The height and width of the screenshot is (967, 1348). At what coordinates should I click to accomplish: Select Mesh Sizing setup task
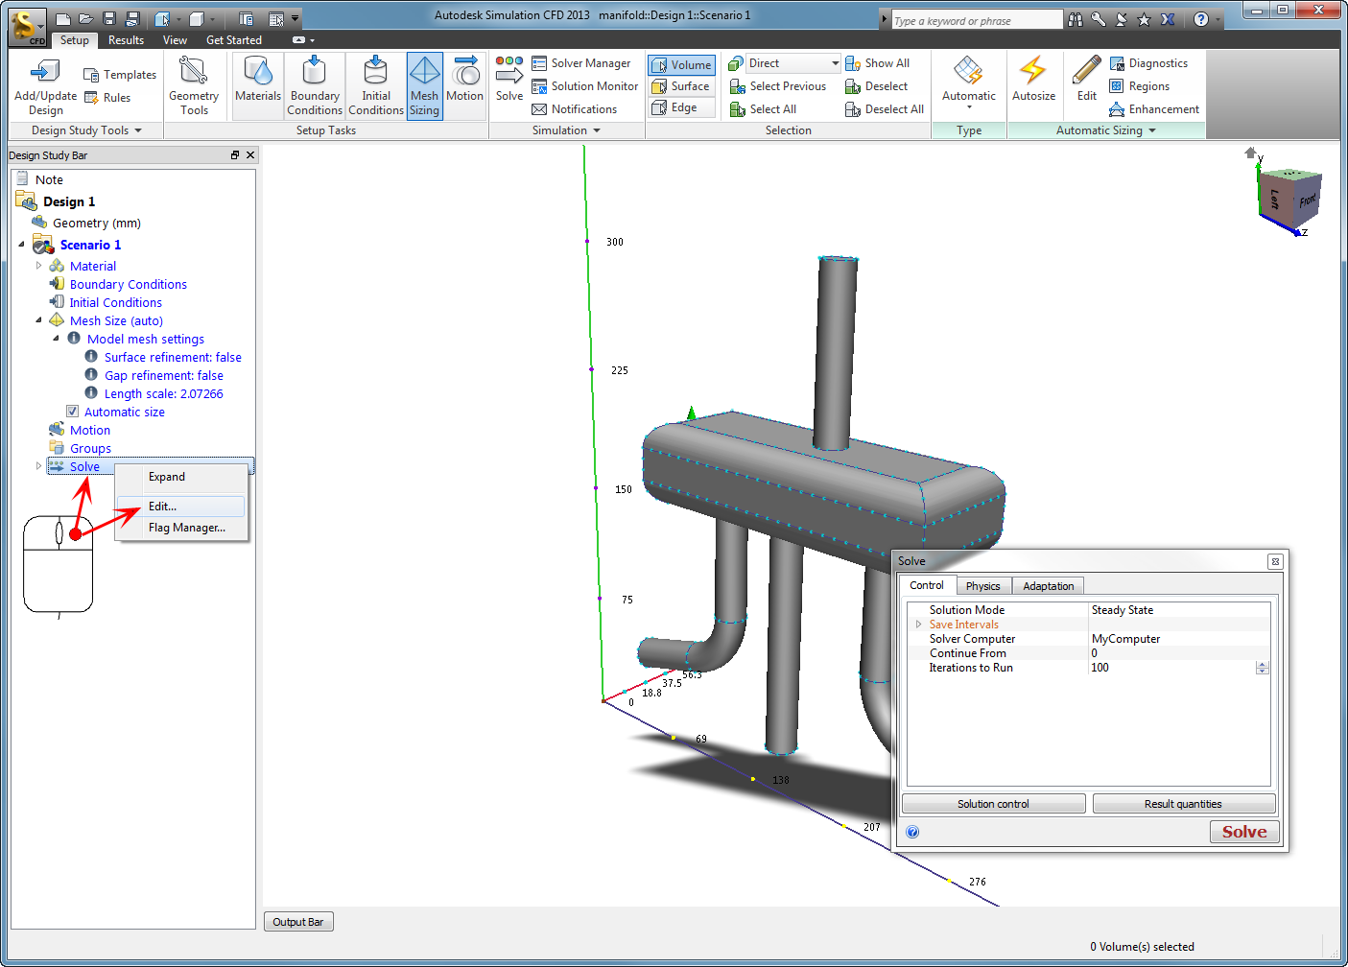[424, 85]
